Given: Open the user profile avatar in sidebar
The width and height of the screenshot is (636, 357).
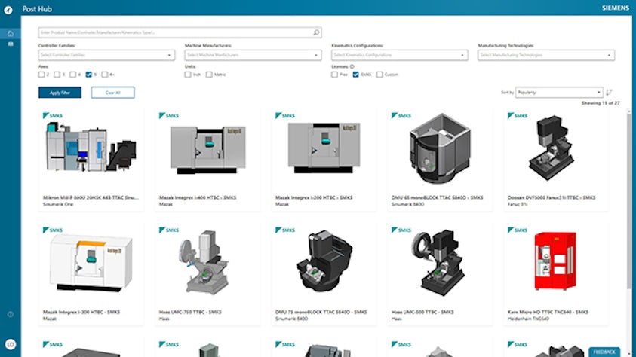Looking at the screenshot, I should click(x=11, y=344).
